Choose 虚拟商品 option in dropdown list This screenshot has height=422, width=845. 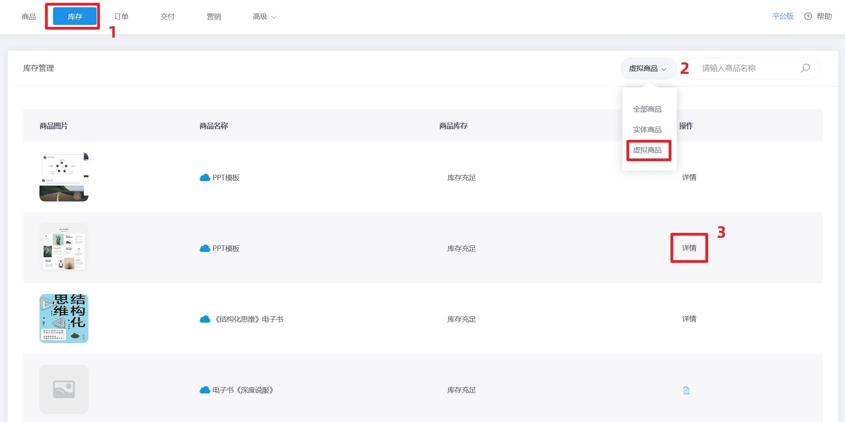(647, 150)
